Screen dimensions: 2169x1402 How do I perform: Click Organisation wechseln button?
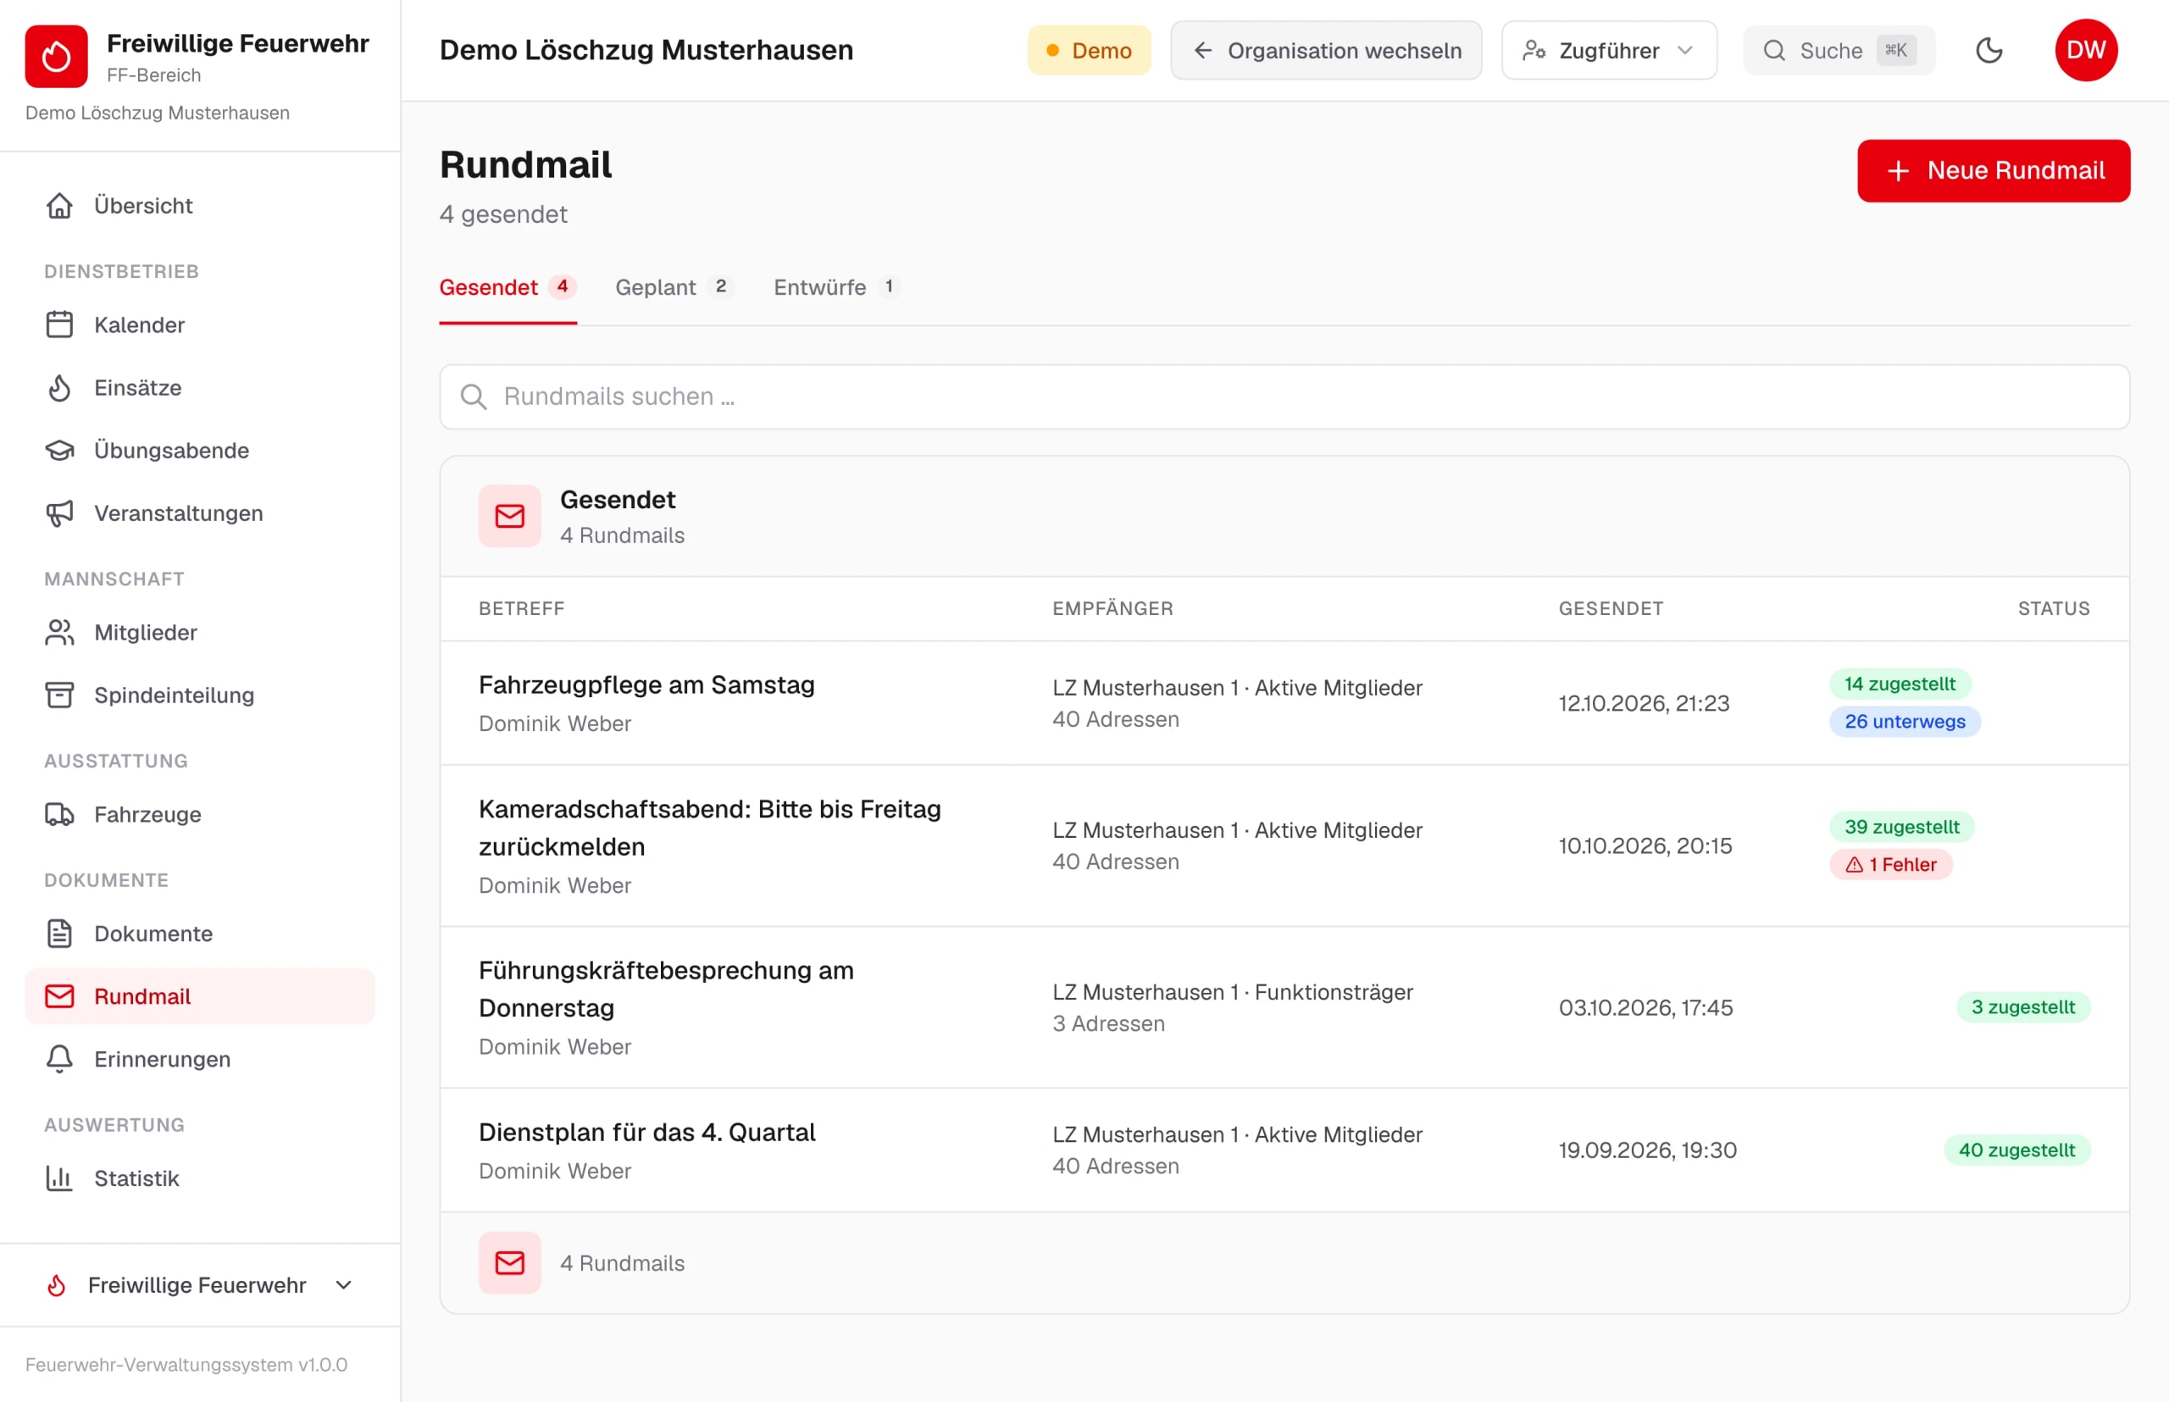tap(1326, 50)
